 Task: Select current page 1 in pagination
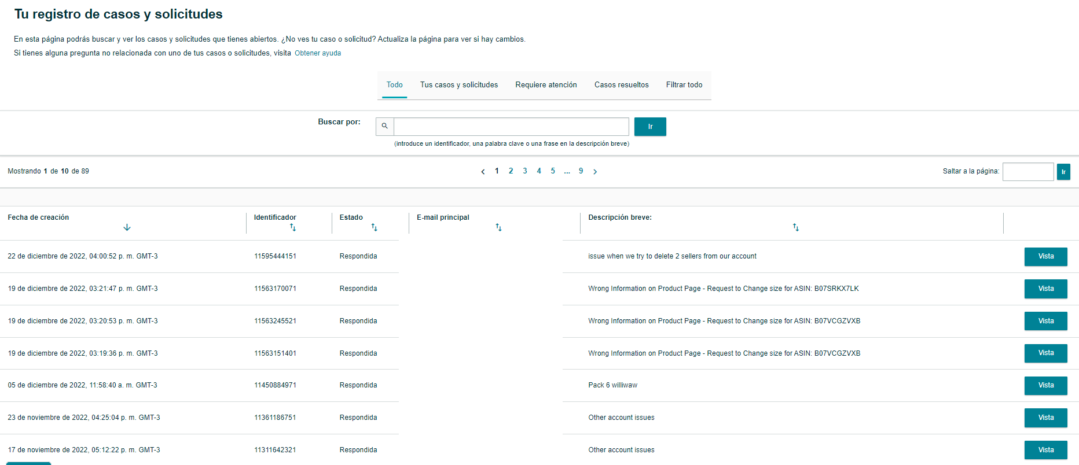coord(497,171)
